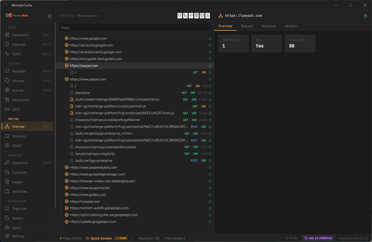Click the branch graph icon in Site Map toolbar

(x=185, y=15)
